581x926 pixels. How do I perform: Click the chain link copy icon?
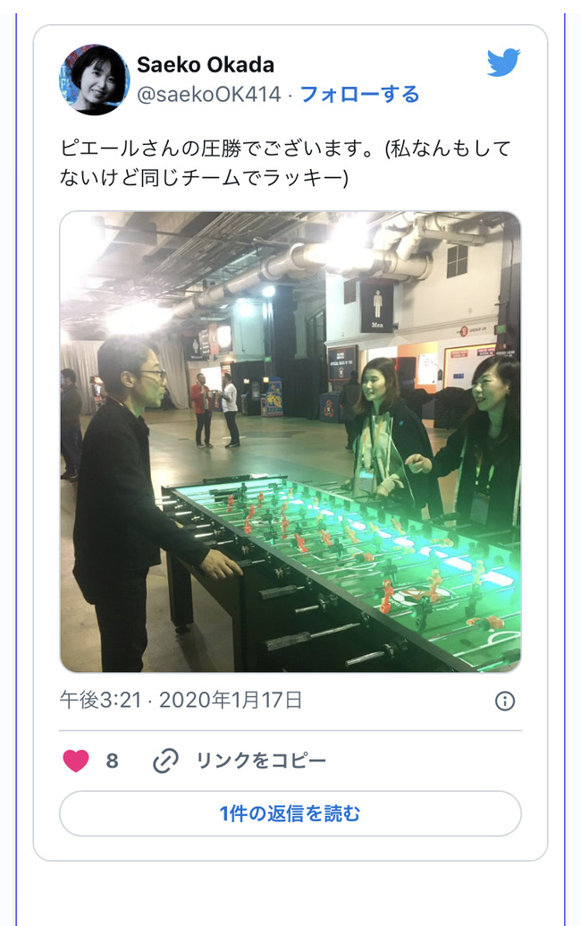click(x=165, y=760)
